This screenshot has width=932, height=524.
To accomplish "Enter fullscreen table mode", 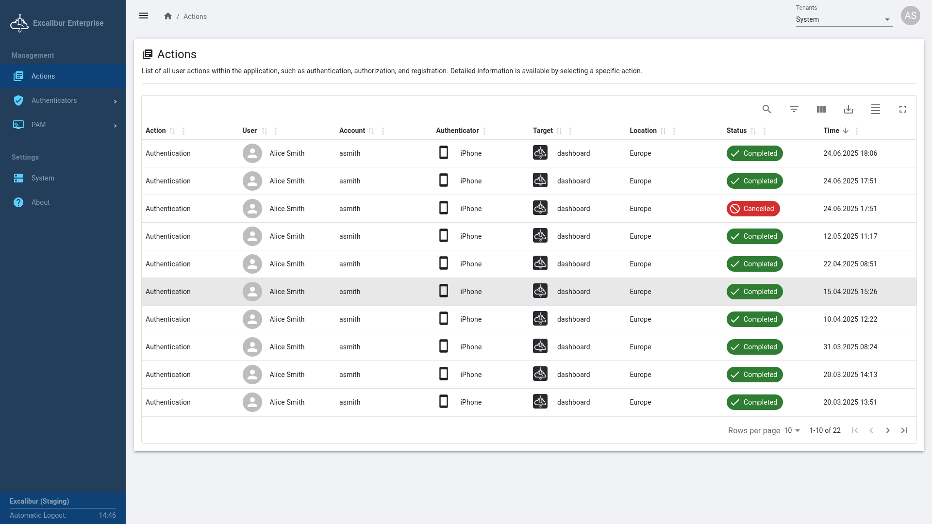I will [x=902, y=109].
